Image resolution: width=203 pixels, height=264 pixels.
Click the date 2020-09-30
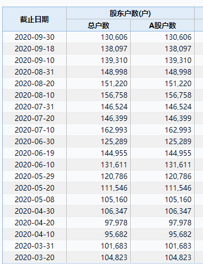[x=35, y=37]
